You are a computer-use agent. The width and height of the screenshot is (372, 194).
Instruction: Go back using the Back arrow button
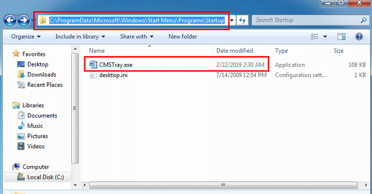coord(10,20)
